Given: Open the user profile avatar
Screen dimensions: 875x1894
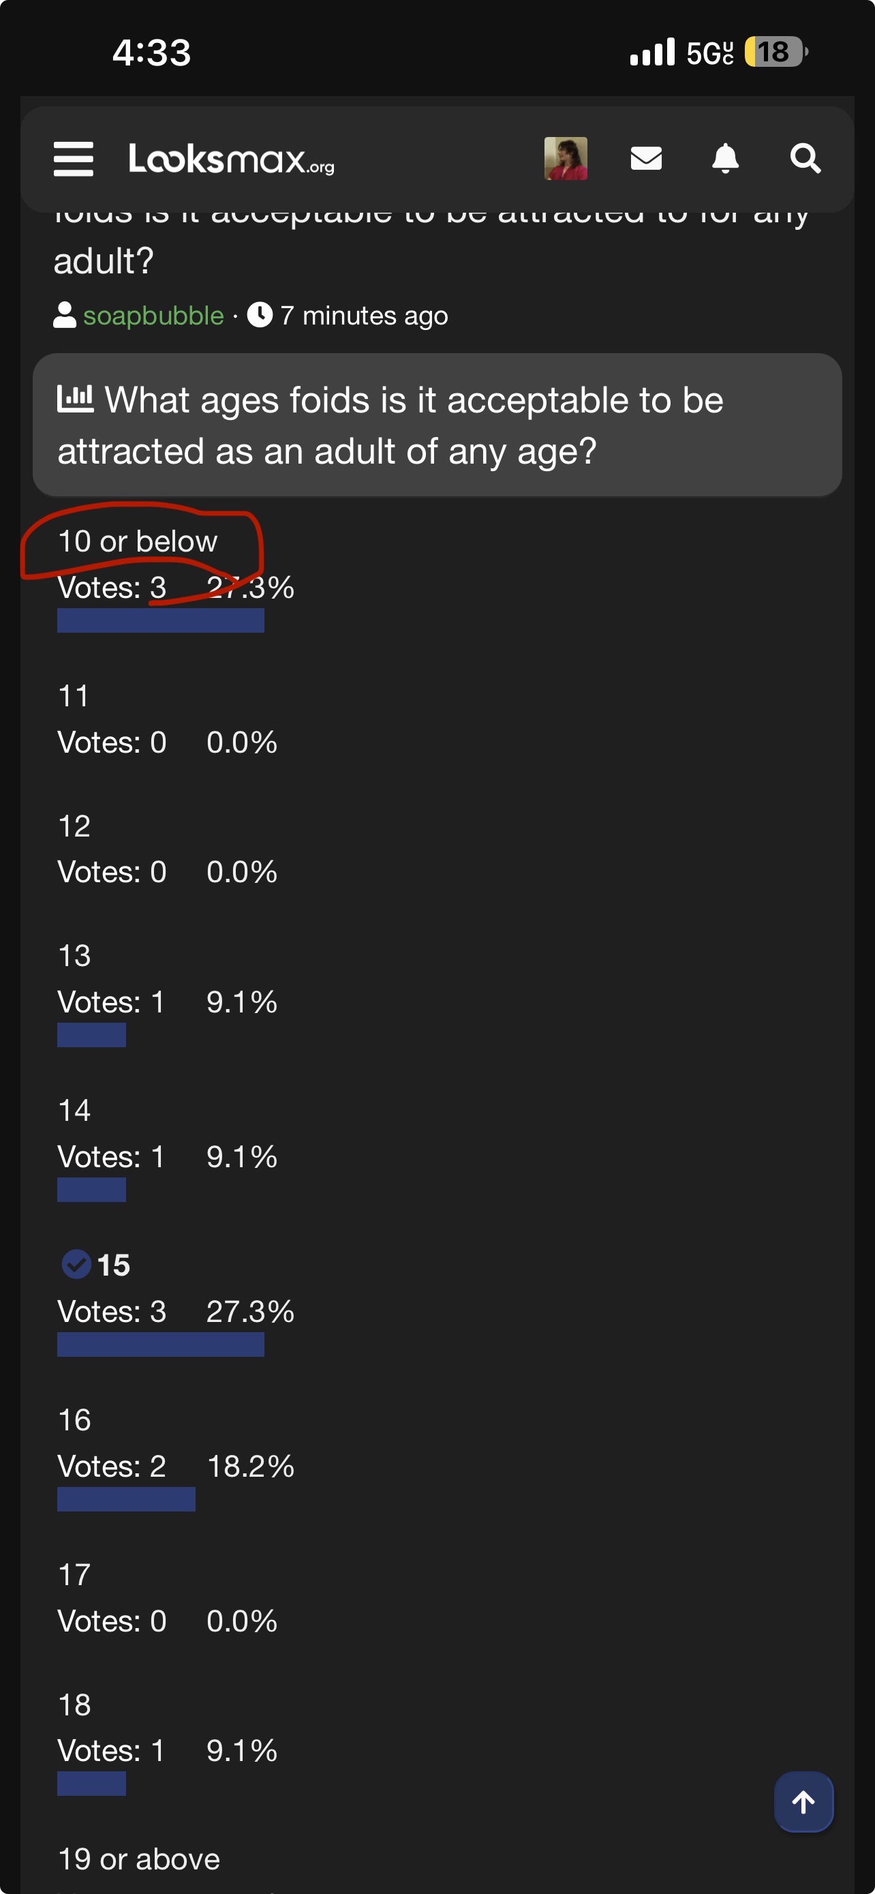Looking at the screenshot, I should pyautogui.click(x=566, y=158).
